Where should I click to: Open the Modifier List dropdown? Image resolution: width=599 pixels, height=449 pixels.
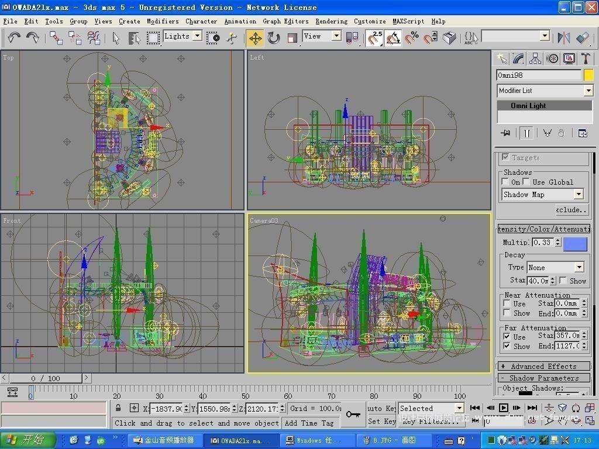click(588, 91)
